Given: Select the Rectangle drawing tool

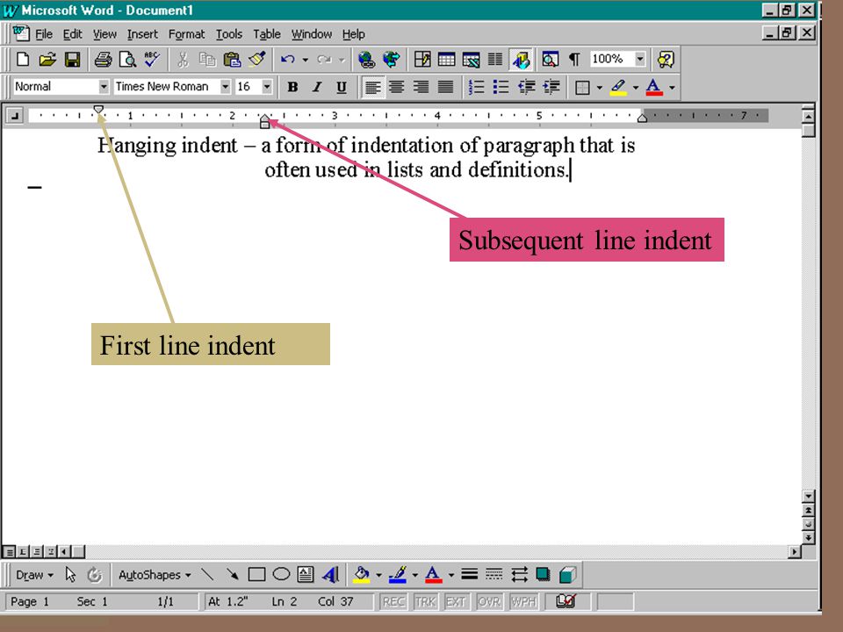Looking at the screenshot, I should 257,575.
